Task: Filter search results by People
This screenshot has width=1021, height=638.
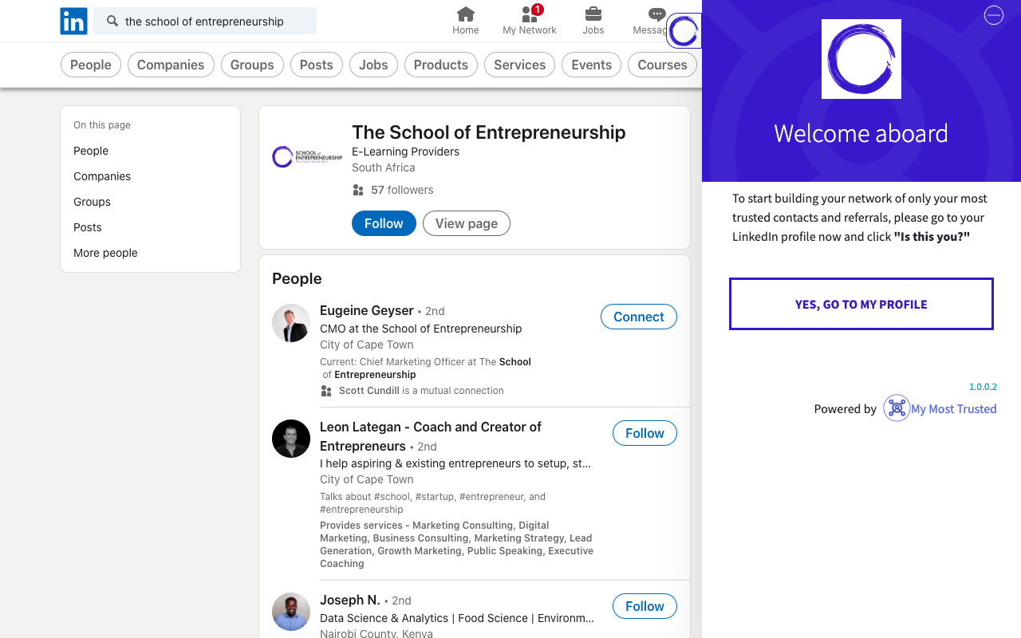Action: (91, 65)
